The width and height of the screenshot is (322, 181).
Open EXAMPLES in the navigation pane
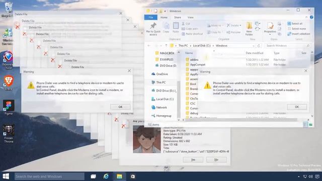pos(165,59)
